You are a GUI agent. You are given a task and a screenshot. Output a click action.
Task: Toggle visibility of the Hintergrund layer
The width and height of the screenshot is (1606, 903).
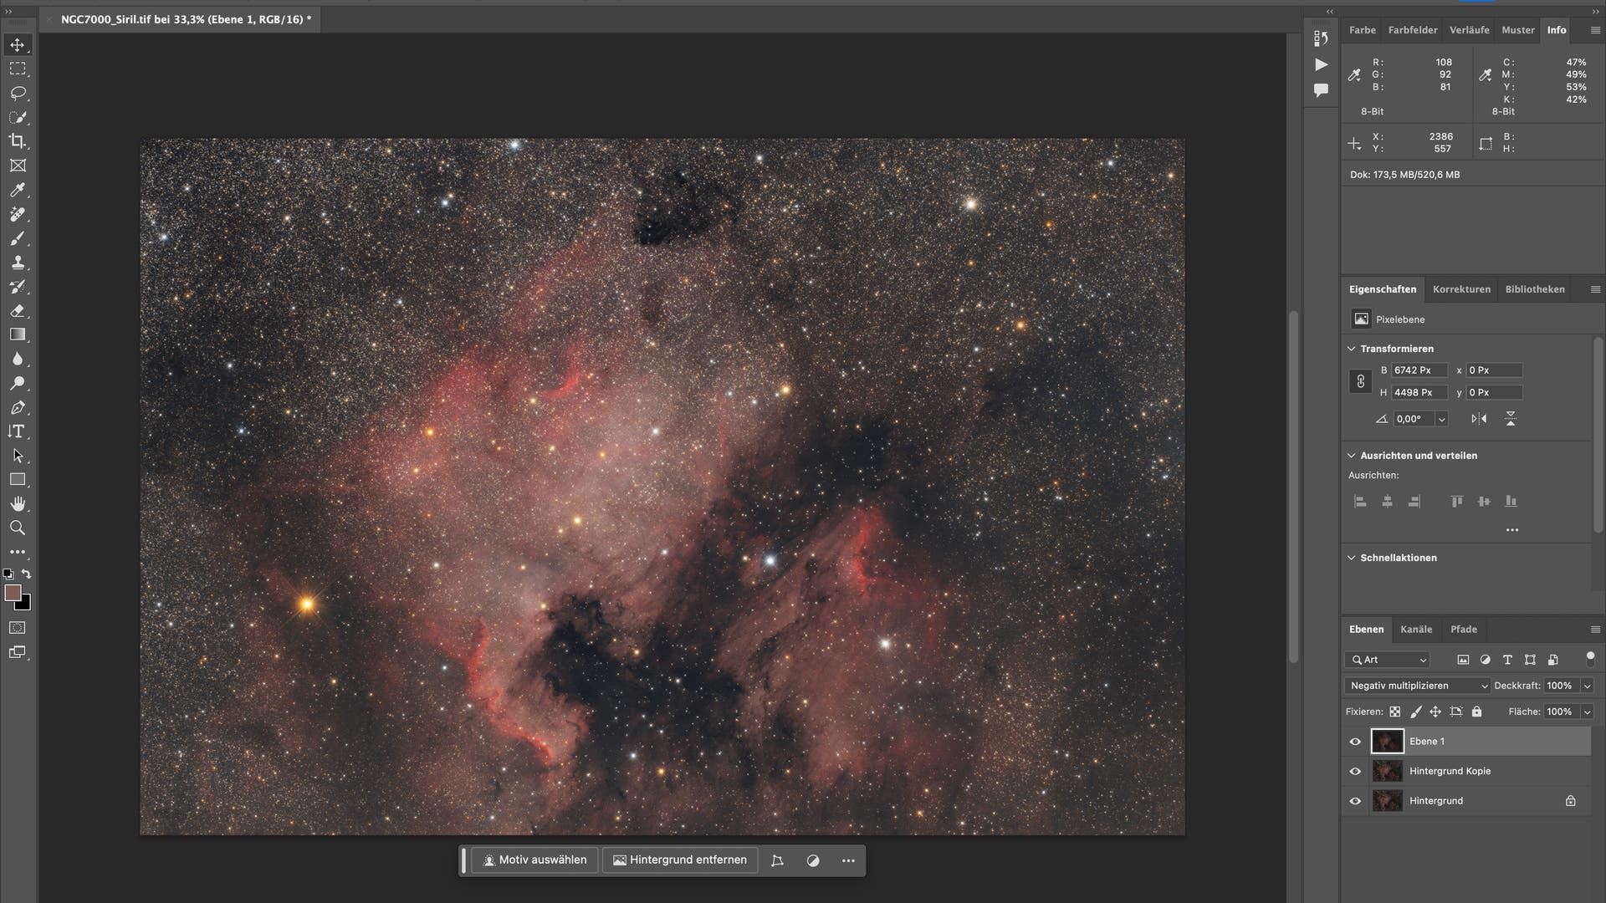pos(1355,801)
